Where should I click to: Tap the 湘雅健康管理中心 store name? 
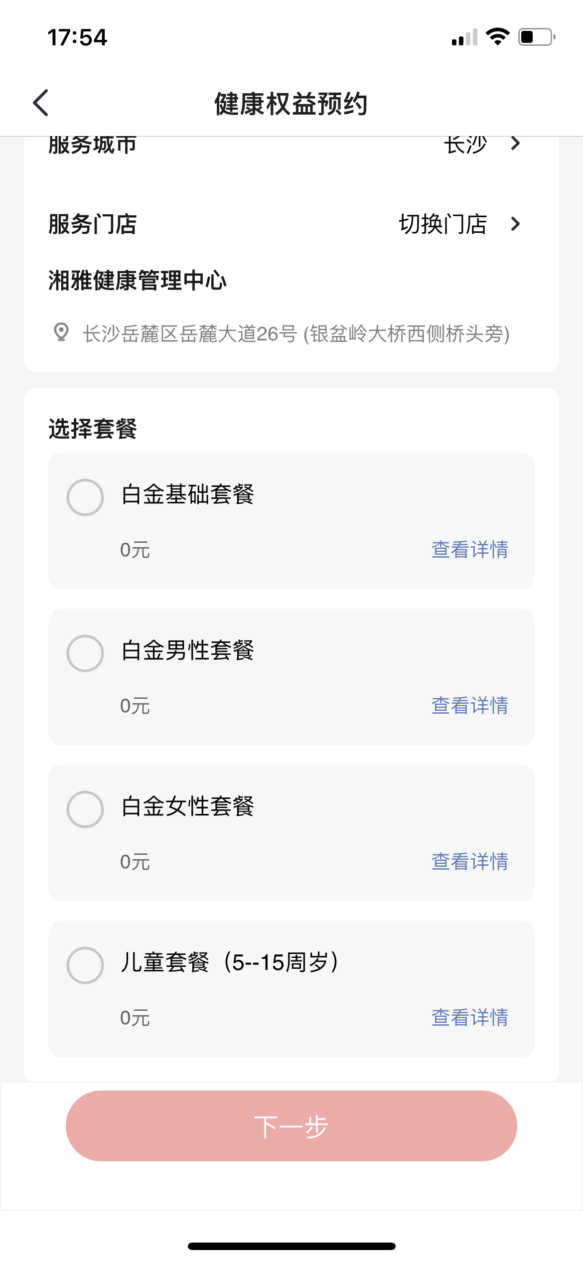[138, 280]
